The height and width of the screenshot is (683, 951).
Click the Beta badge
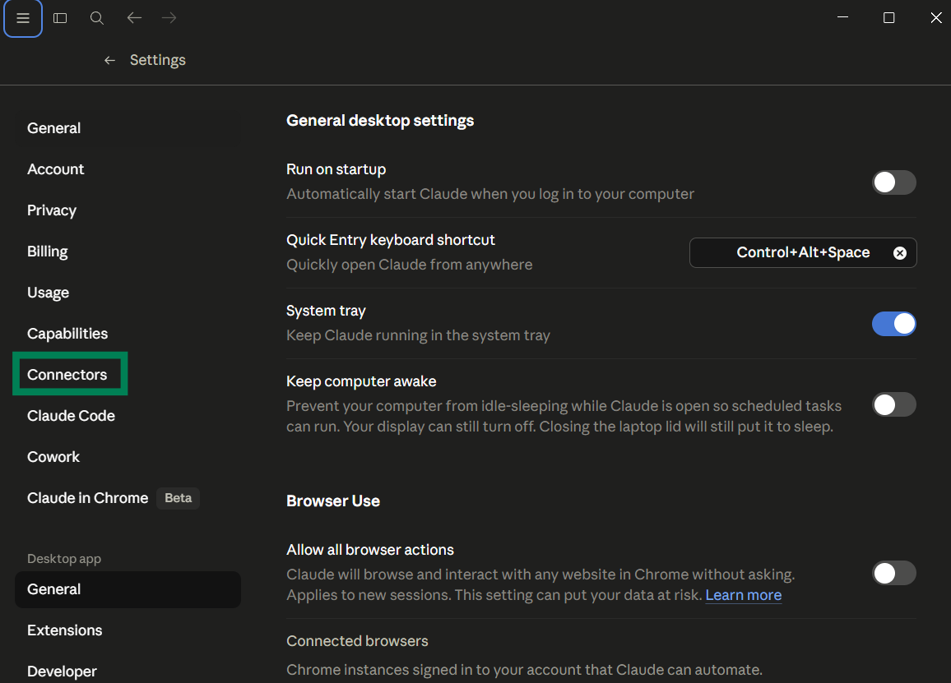(179, 498)
